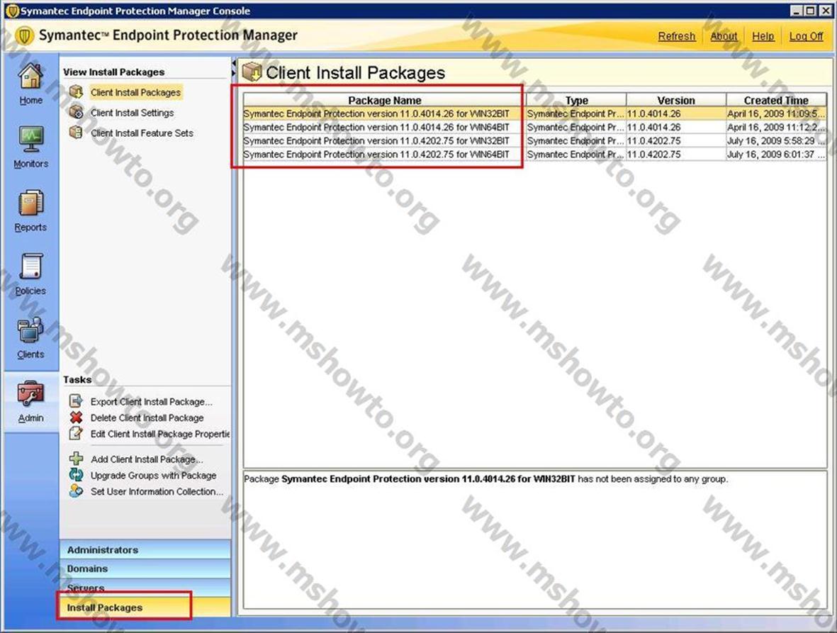Open the Reports section icon
Image resolution: width=837 pixels, height=633 pixels.
[x=30, y=203]
